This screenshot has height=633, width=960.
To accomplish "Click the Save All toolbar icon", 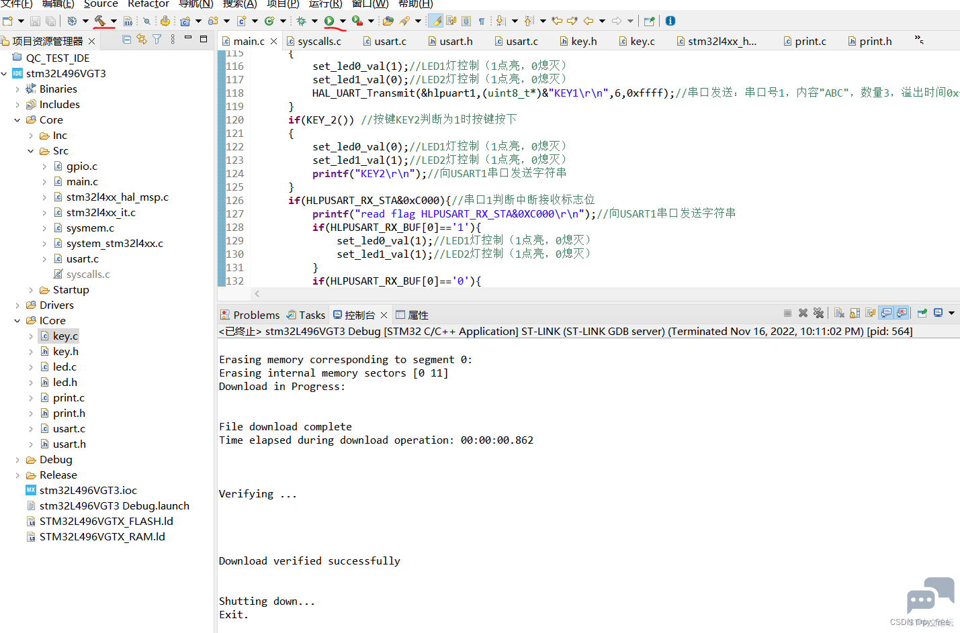I will click(49, 21).
